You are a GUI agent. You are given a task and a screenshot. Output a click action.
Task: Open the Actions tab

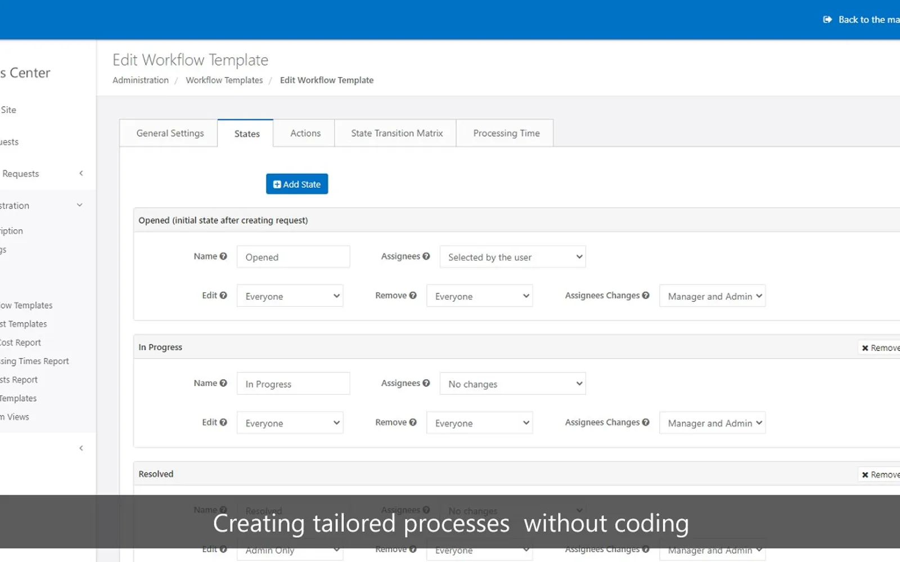click(x=304, y=133)
